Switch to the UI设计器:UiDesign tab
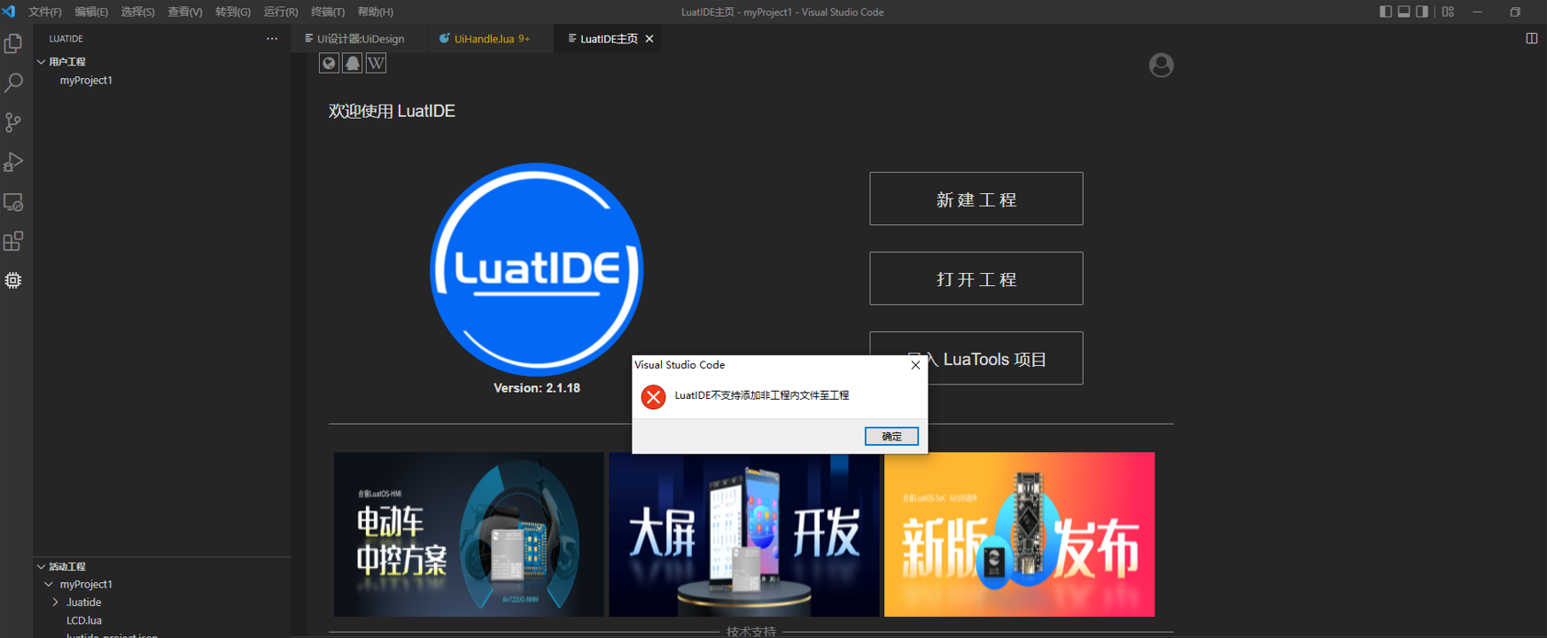 point(361,39)
